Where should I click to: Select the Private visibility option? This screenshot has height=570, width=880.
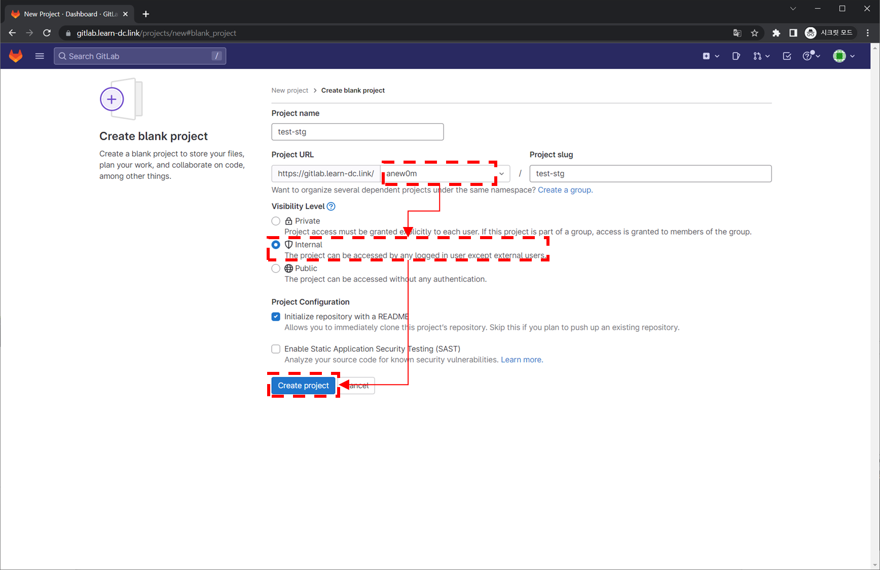tap(276, 221)
